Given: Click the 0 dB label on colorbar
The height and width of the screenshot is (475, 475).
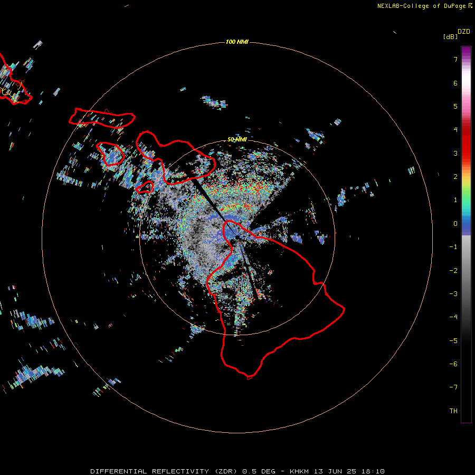Looking at the screenshot, I should pyautogui.click(x=455, y=224).
